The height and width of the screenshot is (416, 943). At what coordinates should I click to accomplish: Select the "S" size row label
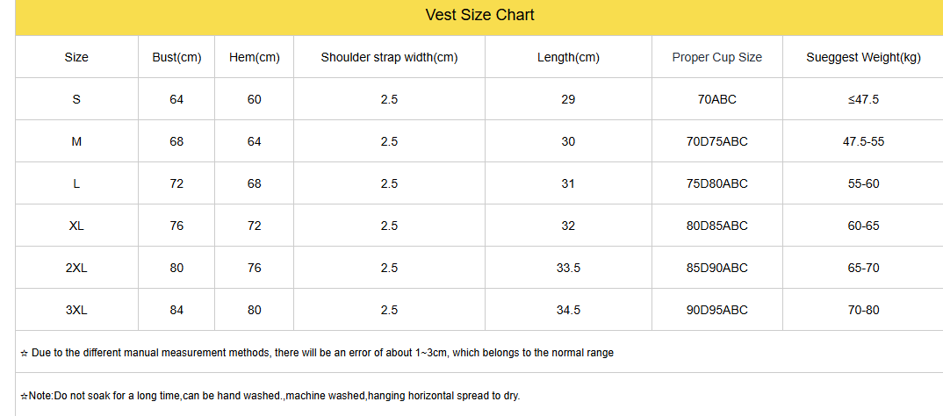pyautogui.click(x=76, y=100)
